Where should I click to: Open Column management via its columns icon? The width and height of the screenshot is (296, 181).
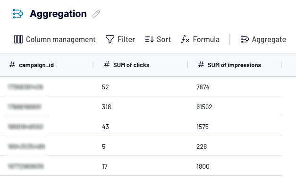(18, 39)
